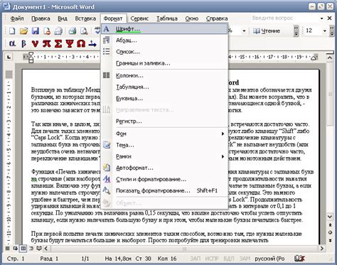Screen dimensions: 337x265
Task: Click the red nu symbol icon
Action: [x=35, y=44]
